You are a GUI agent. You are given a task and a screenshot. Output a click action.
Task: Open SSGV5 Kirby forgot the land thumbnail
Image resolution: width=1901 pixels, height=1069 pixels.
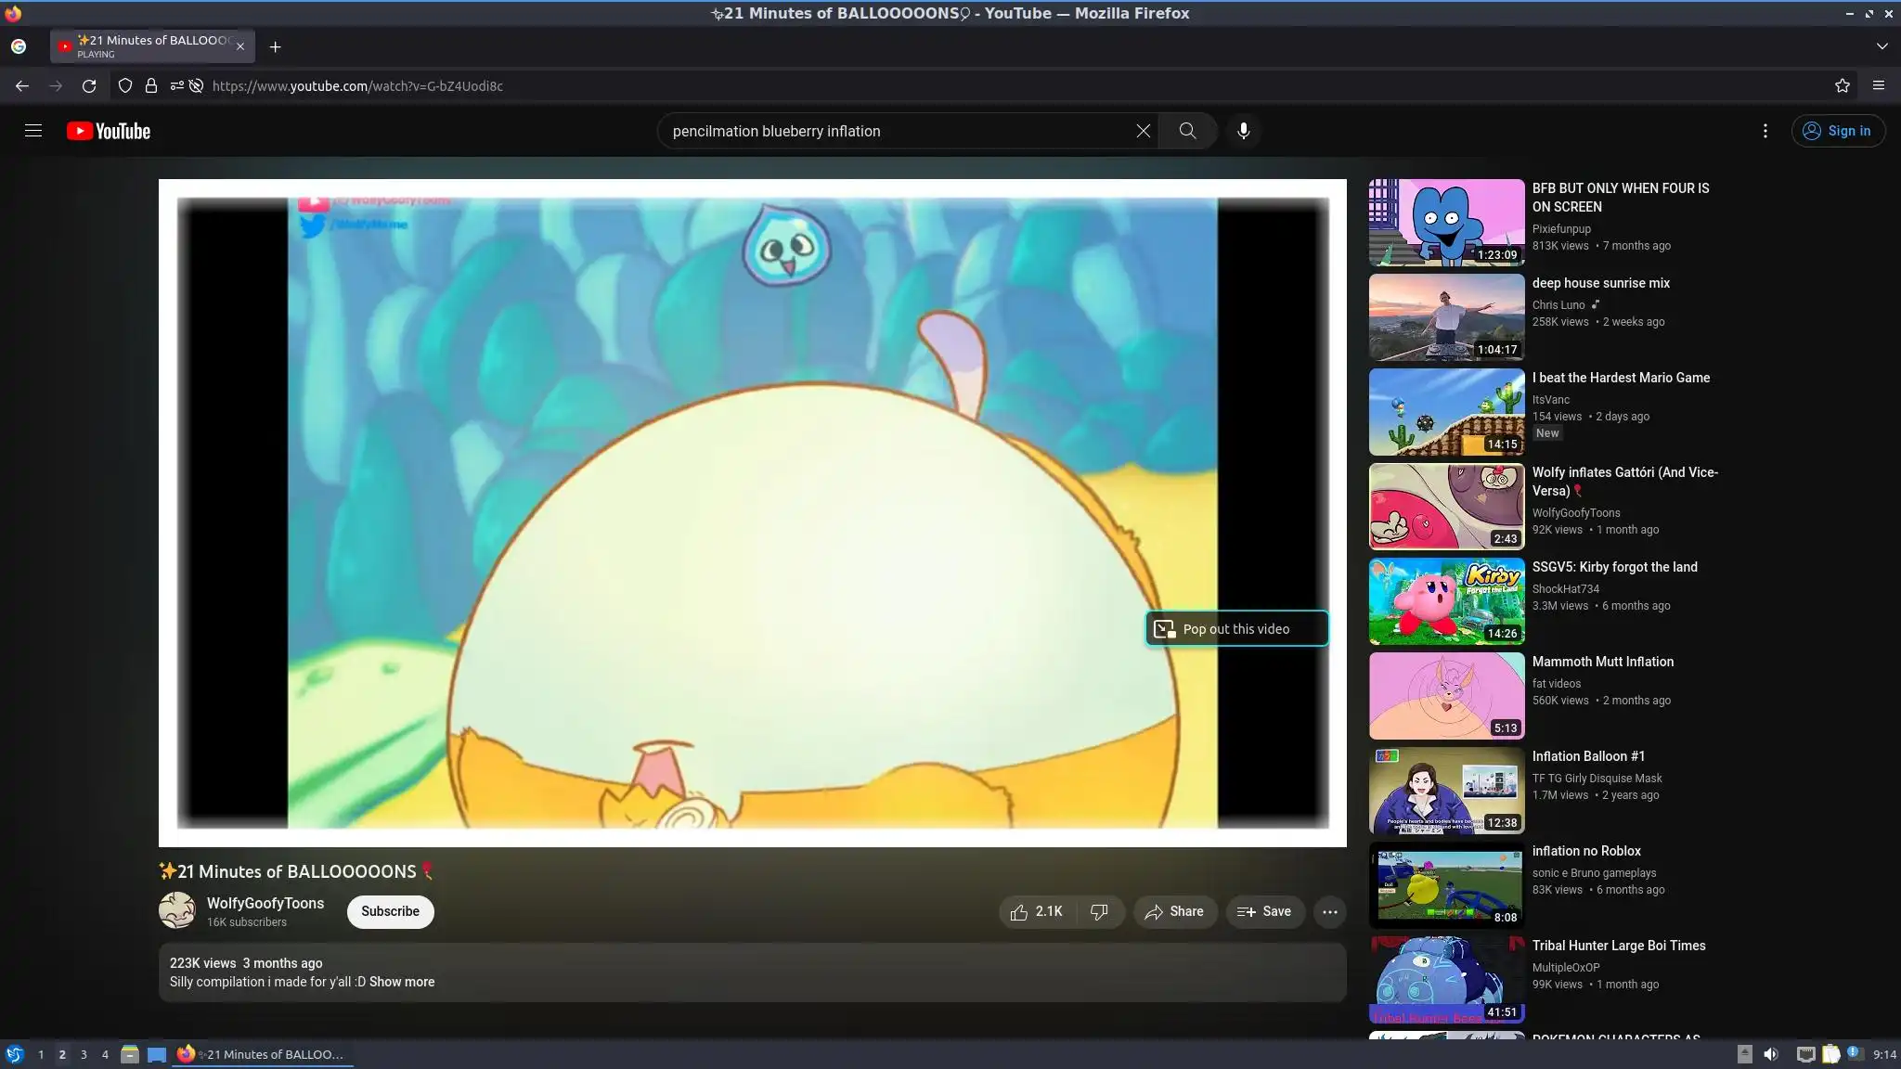tap(1446, 600)
